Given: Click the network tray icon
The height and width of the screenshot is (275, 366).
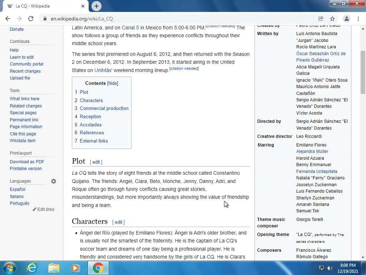Looking at the screenshot, I should tap(321, 268).
